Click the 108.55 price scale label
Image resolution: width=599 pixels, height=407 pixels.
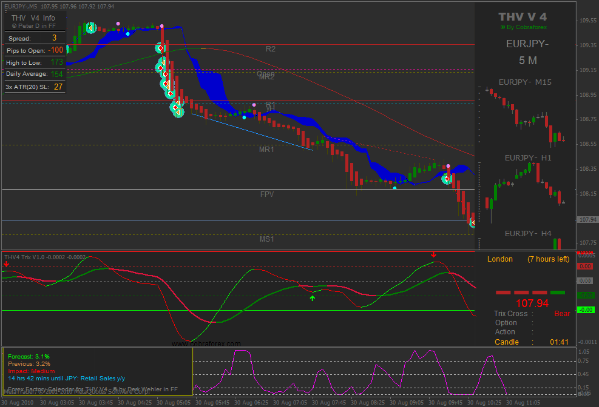588,144
